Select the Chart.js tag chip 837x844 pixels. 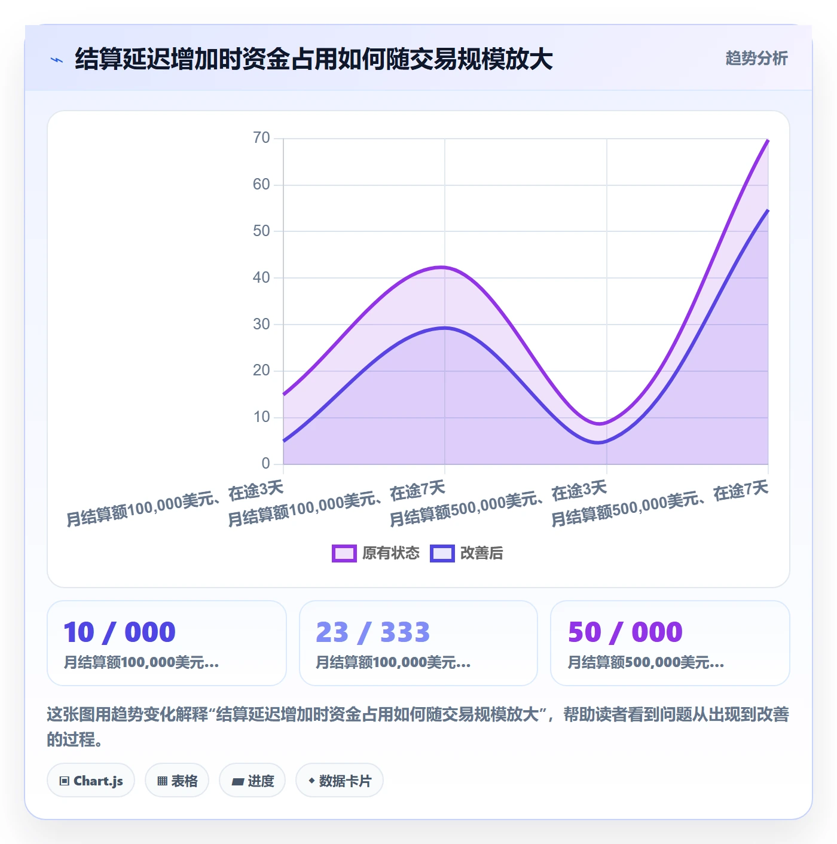coord(91,780)
